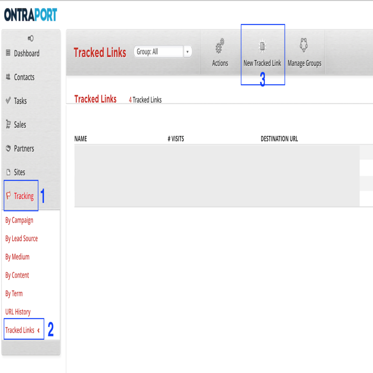373x373 pixels.
Task: Select By Lead Source in sidebar
Action: pyautogui.click(x=21, y=239)
